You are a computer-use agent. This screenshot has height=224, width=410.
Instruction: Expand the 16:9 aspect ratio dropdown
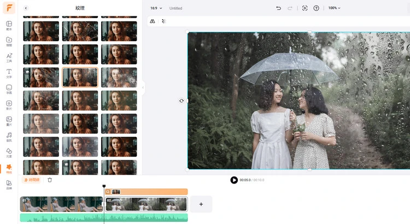[x=156, y=8]
